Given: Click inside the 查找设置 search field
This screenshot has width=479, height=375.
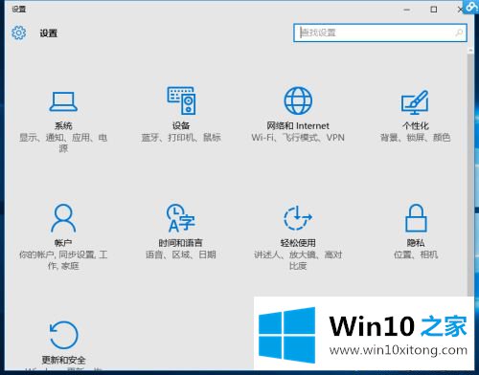Looking at the screenshot, I should 380,33.
